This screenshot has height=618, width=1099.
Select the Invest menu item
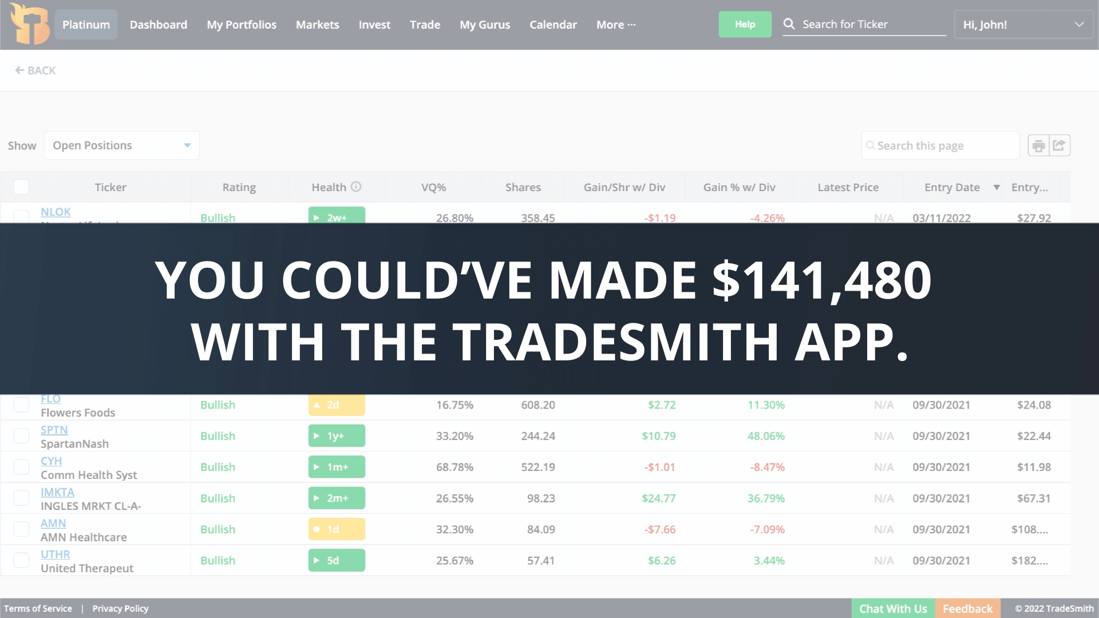pyautogui.click(x=374, y=25)
